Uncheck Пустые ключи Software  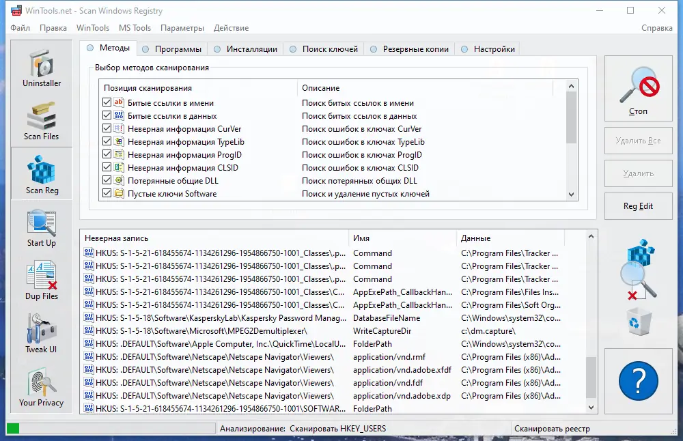point(107,193)
